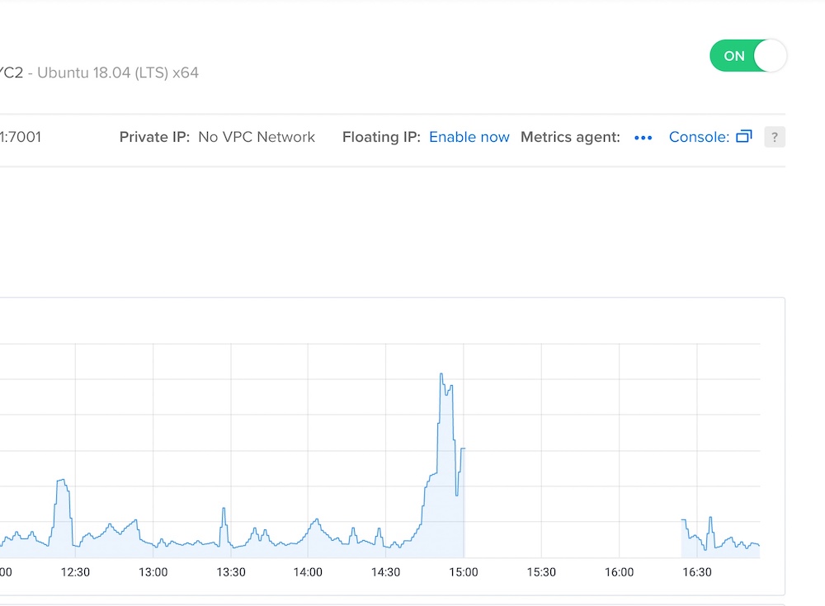Click the Floating IP 'Enable now' link
The image size is (825, 606).
[x=469, y=137]
